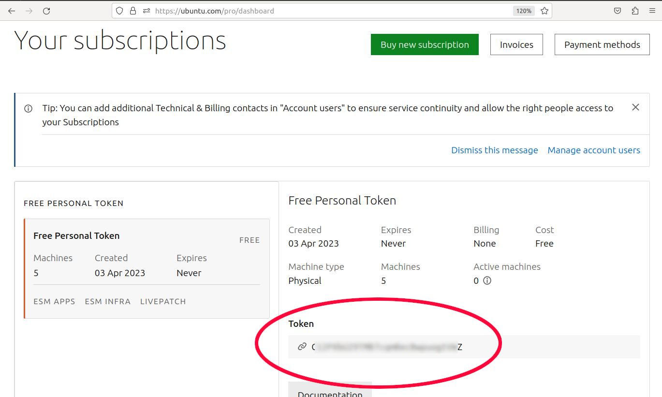
Task: Focus the URL address bar
Action: click(x=329, y=11)
